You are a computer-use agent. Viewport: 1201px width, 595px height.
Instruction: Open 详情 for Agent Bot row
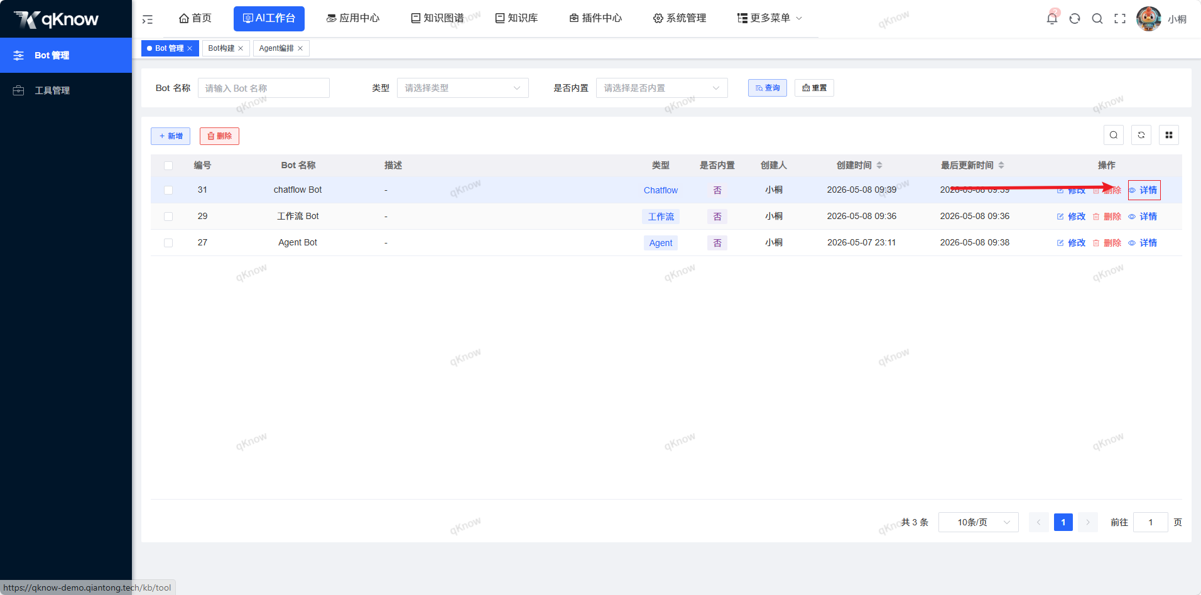tap(1143, 243)
